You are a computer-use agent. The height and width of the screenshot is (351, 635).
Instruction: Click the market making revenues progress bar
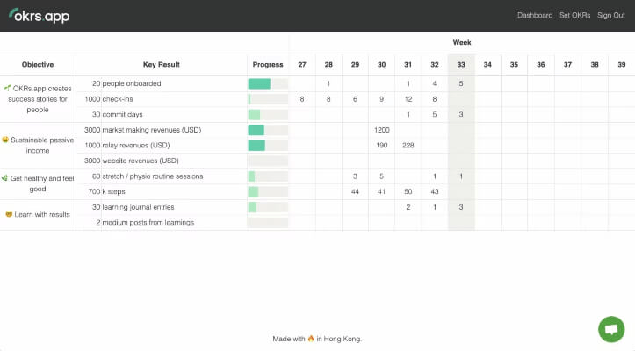pyautogui.click(x=268, y=130)
